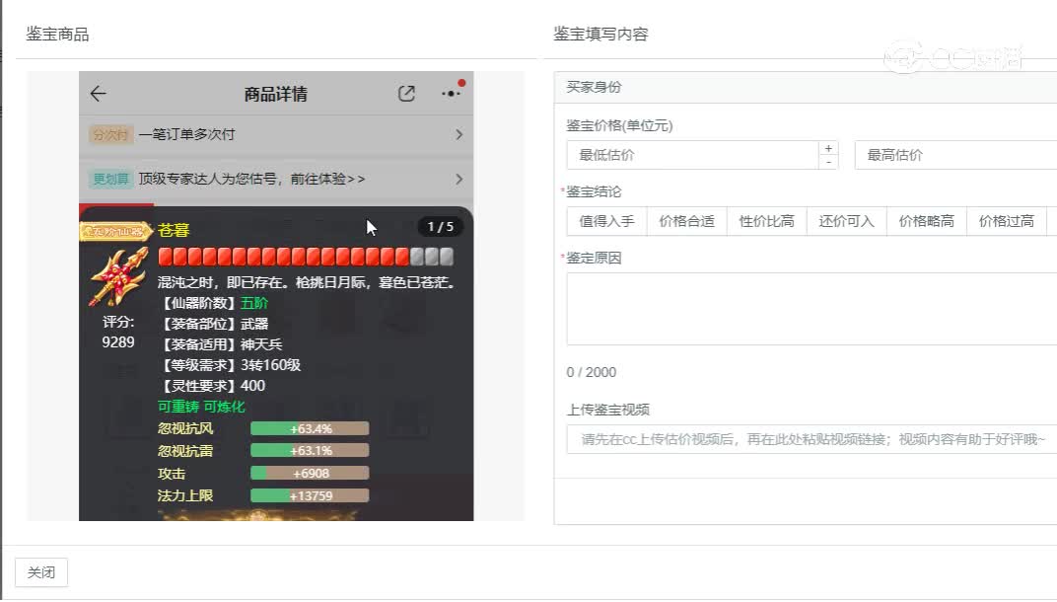Open the more-options dots in 商品详情 header
The image size is (1057, 602).
[451, 93]
